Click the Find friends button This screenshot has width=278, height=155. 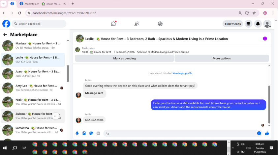232,24
